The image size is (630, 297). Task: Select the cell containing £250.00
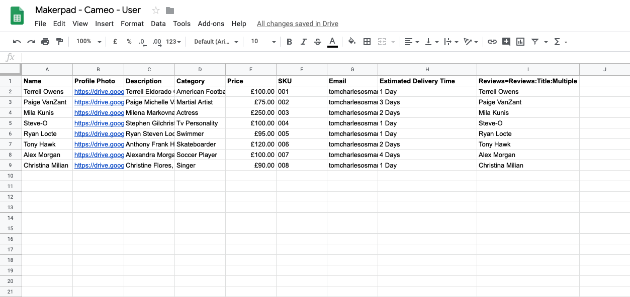tap(251, 112)
